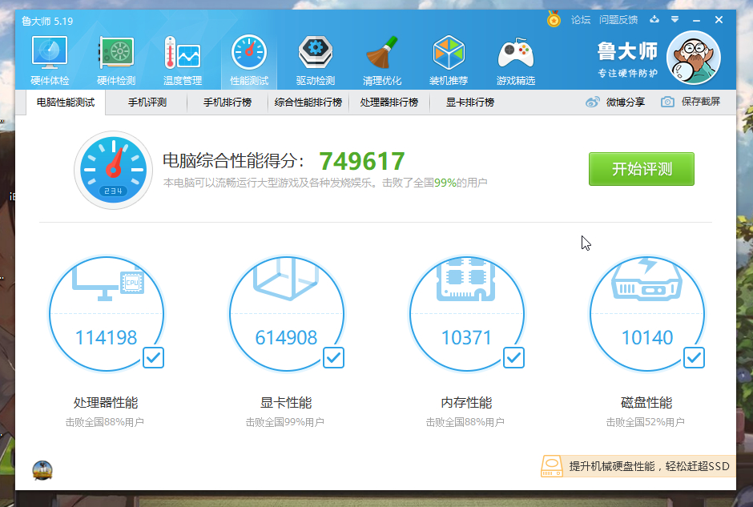Select 性能测试 performance test icon
The height and width of the screenshot is (507, 753).
point(249,53)
